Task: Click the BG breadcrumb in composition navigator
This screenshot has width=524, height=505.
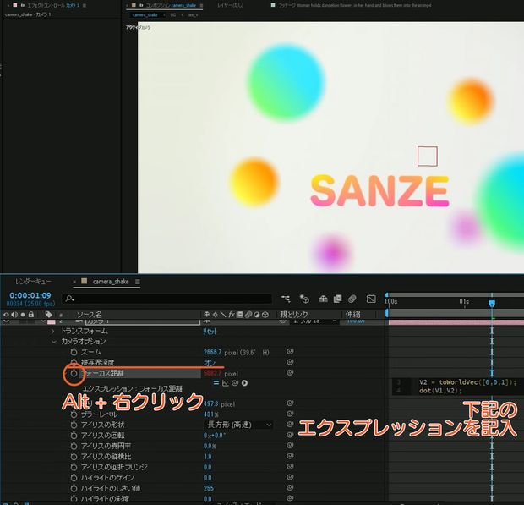Action: 172,15
